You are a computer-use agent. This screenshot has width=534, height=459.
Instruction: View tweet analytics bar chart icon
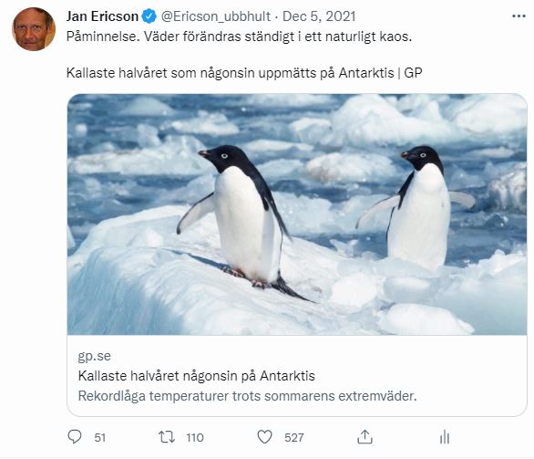click(445, 437)
